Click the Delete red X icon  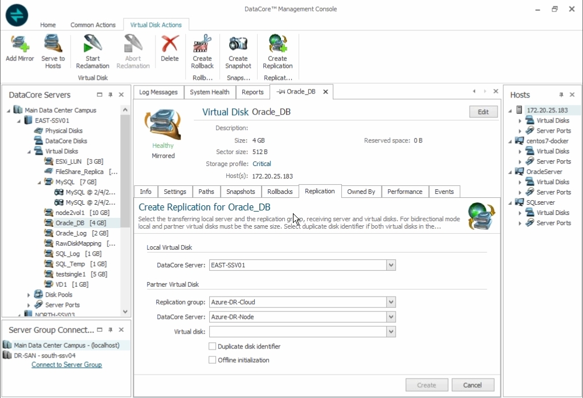170,43
